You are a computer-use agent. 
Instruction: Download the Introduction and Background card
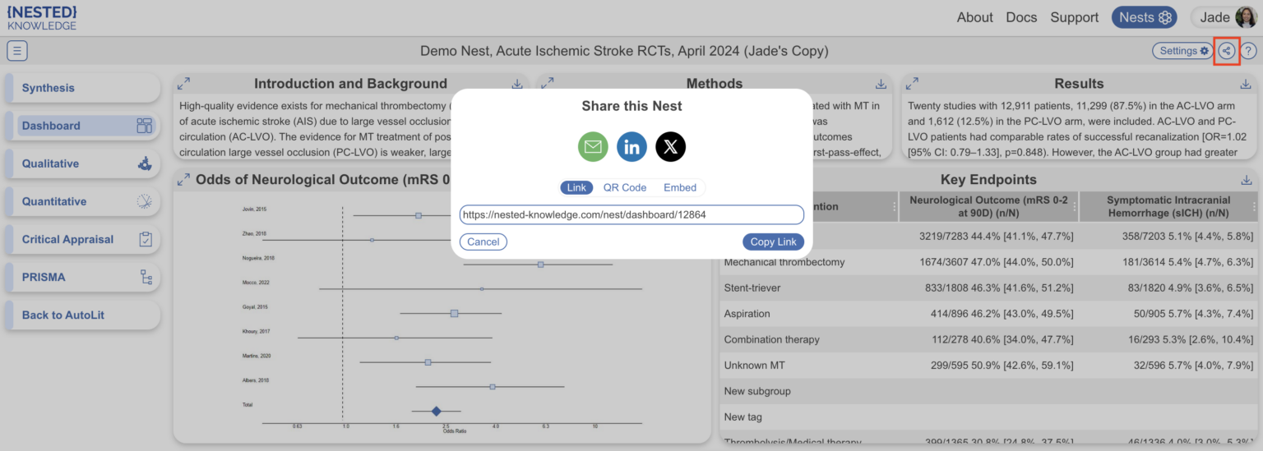pos(517,84)
